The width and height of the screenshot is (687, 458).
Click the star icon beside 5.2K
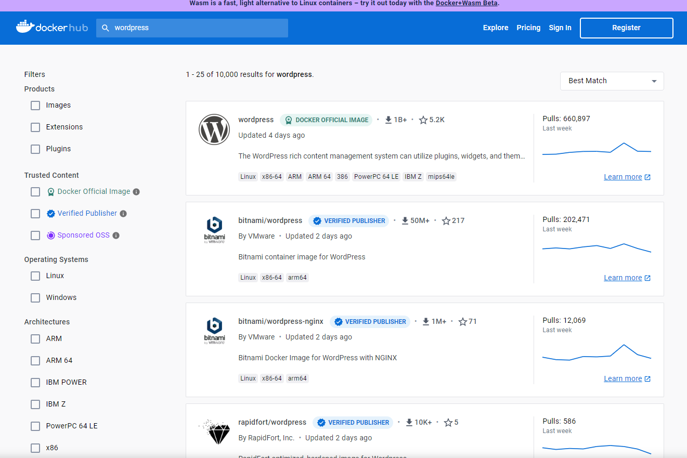click(x=423, y=120)
